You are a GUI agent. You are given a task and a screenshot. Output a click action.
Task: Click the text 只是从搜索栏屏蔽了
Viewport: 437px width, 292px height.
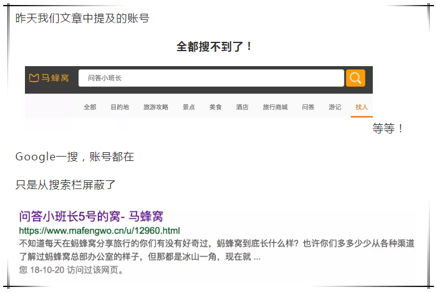pyautogui.click(x=65, y=185)
